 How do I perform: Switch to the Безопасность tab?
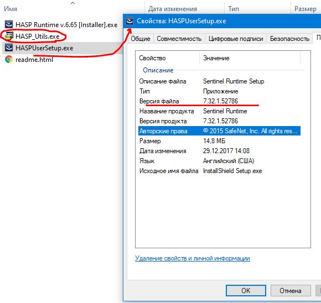pos(289,39)
